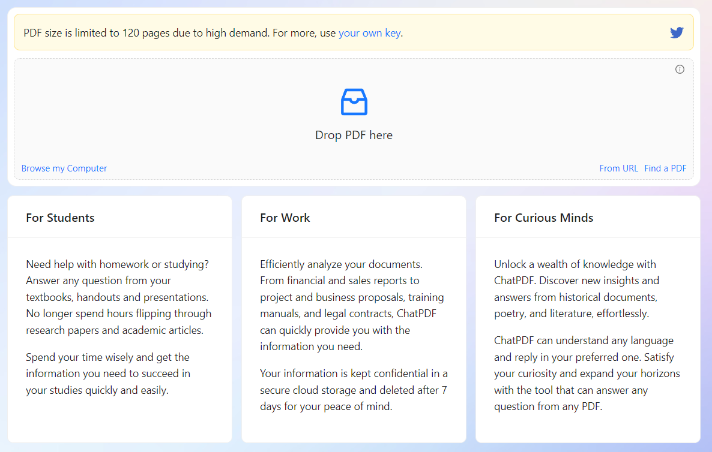
Task: Select the For Work card heading
Action: coord(285,218)
